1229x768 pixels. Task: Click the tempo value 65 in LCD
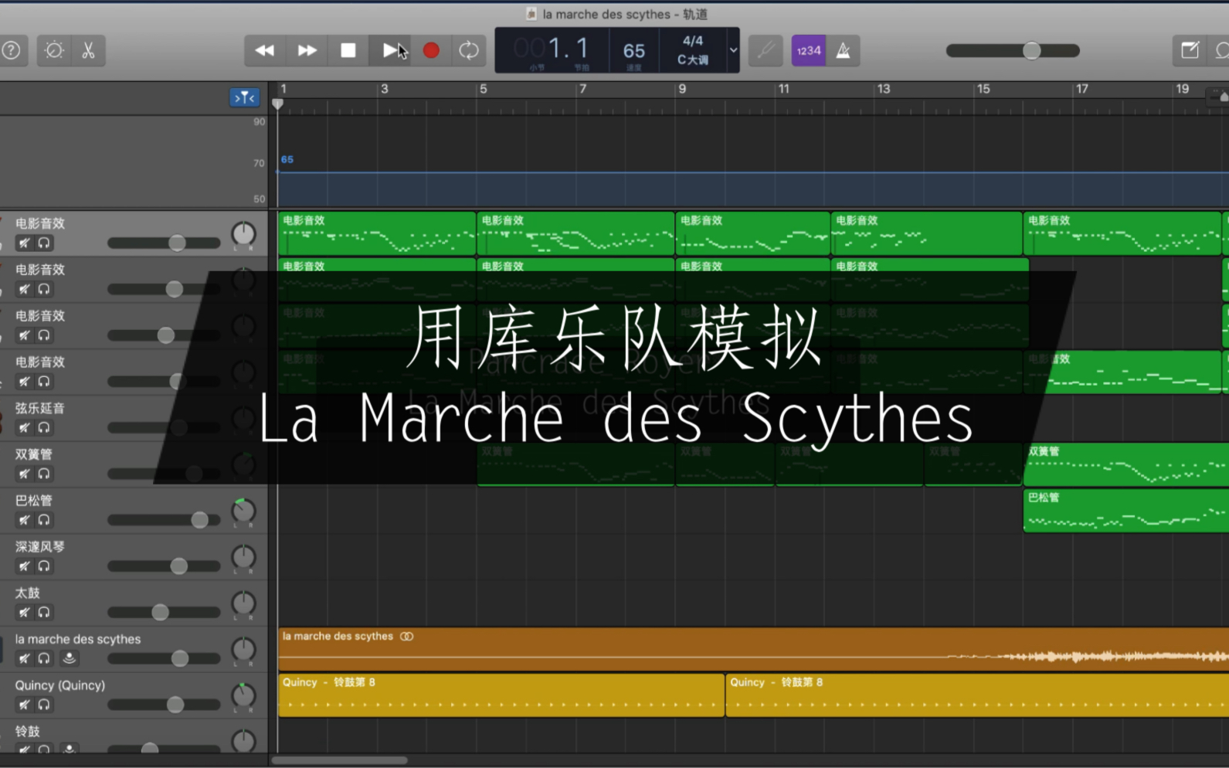[634, 51]
